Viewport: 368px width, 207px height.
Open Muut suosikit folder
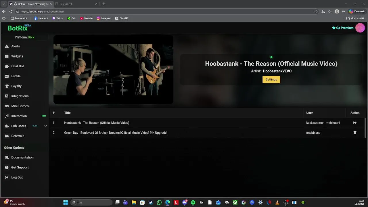click(x=356, y=18)
